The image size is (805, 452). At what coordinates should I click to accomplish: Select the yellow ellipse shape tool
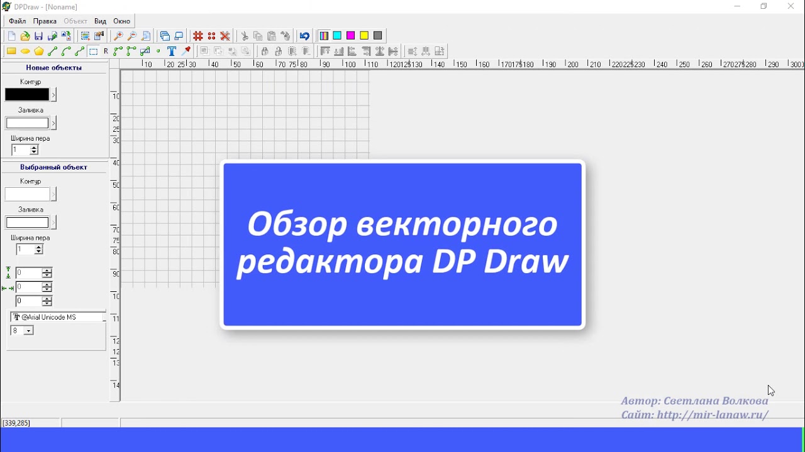coord(25,51)
